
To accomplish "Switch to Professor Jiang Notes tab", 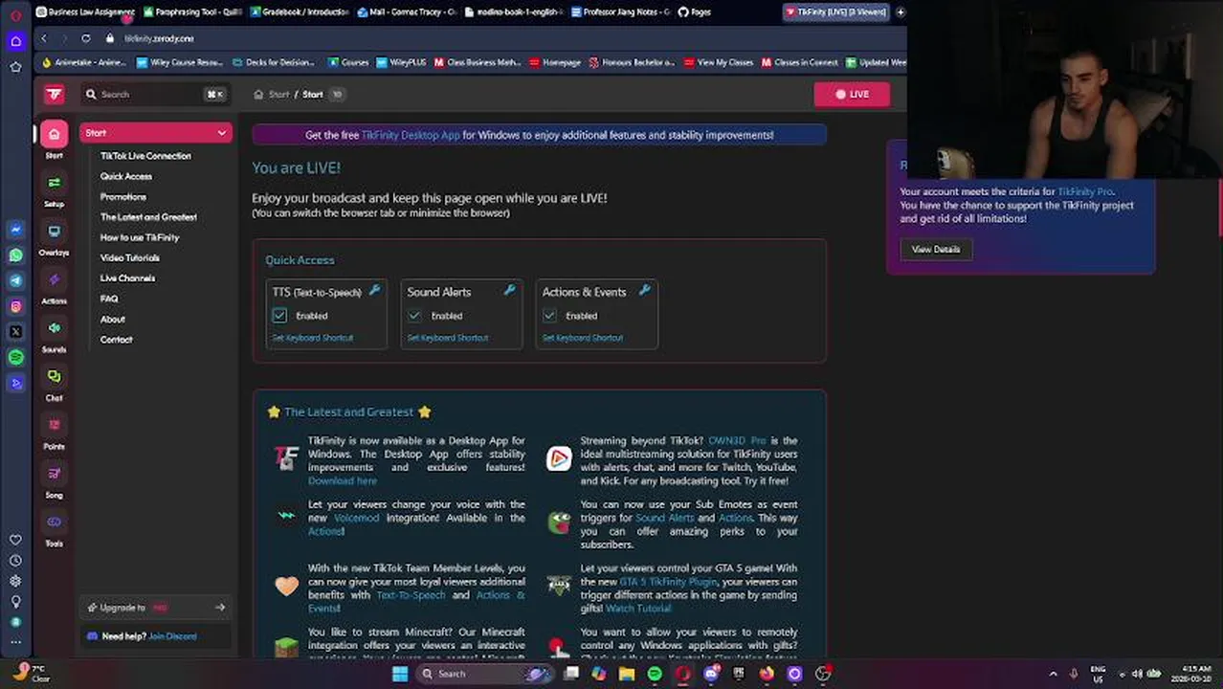I will click(620, 11).
